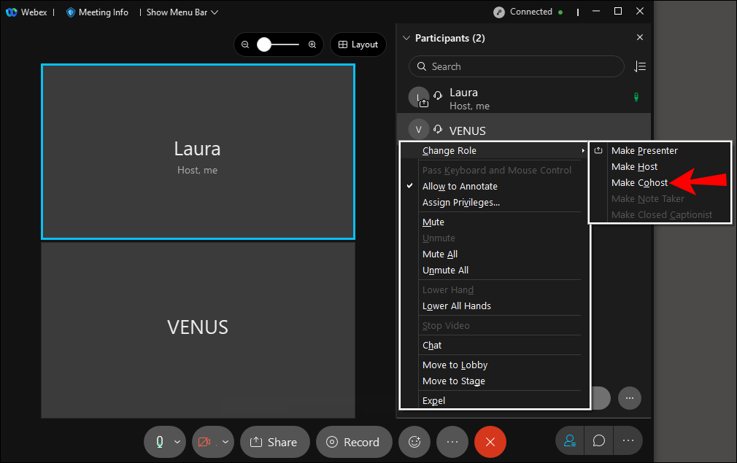Click the Connected status indicator

(528, 12)
